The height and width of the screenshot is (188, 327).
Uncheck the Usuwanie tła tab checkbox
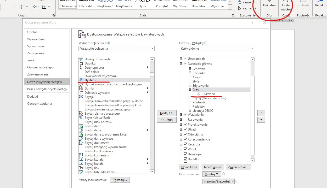coord(185,59)
